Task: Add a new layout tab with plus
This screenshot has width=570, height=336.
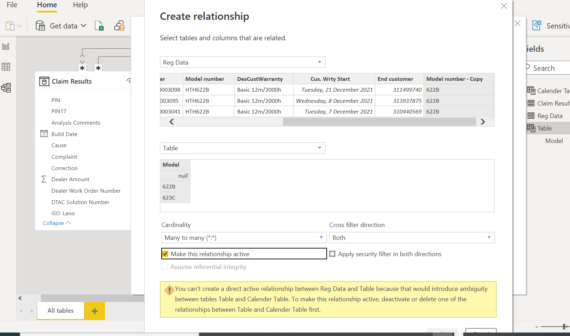Action: coord(95,311)
